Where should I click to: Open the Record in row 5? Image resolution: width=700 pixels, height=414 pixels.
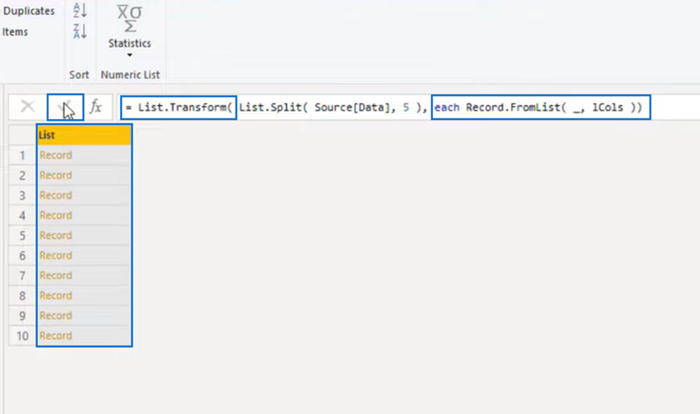coord(56,235)
